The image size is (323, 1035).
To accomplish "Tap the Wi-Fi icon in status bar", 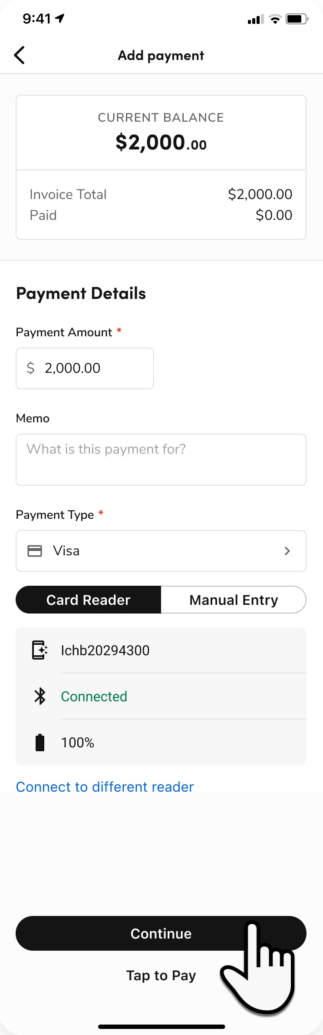I will click(x=275, y=19).
